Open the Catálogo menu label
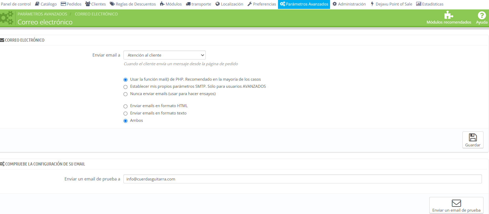The width and height of the screenshot is (489, 214). click(x=49, y=4)
